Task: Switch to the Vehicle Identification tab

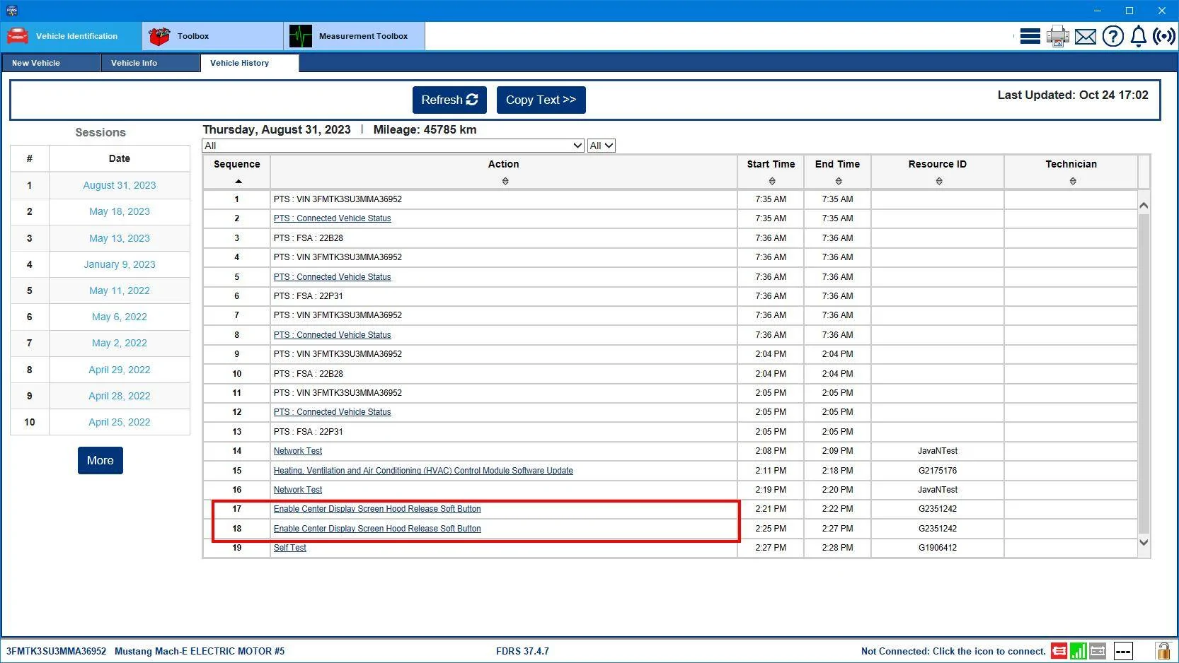Action: tap(71, 36)
